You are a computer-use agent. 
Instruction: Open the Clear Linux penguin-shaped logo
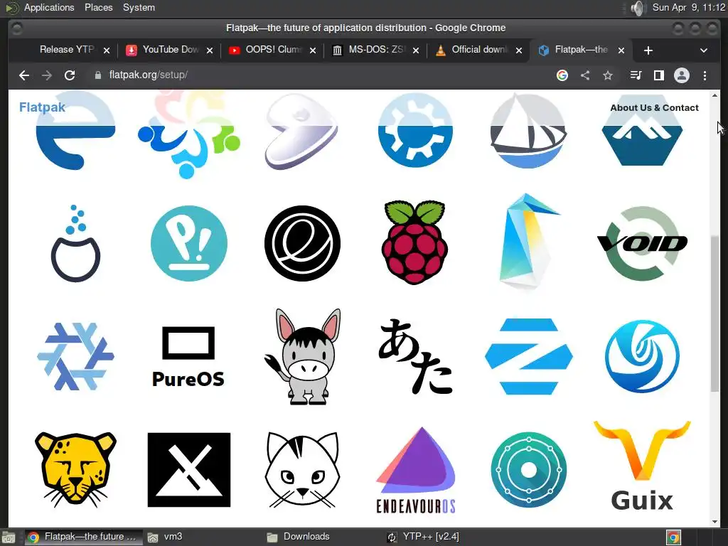pos(529,241)
